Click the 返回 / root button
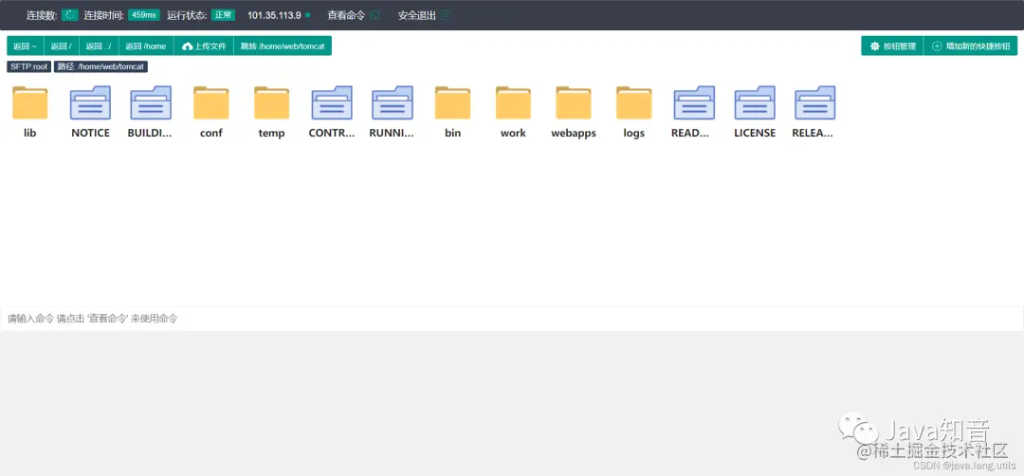The width and height of the screenshot is (1024, 476). point(62,46)
